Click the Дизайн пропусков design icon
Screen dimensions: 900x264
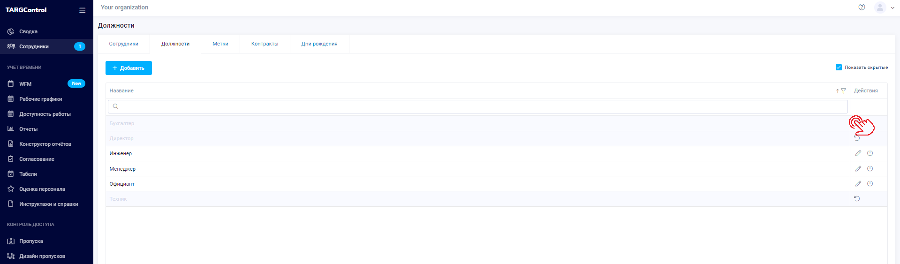click(11, 256)
